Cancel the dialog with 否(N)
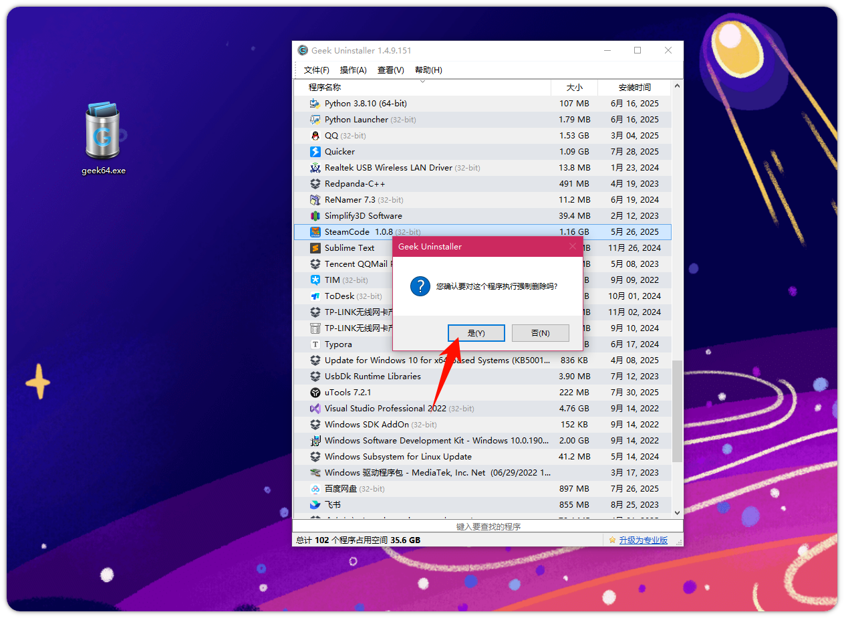This screenshot has height=618, width=844. [x=541, y=333]
